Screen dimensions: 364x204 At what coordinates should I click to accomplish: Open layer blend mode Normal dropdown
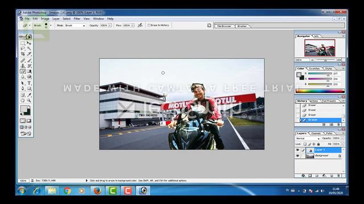click(x=308, y=138)
